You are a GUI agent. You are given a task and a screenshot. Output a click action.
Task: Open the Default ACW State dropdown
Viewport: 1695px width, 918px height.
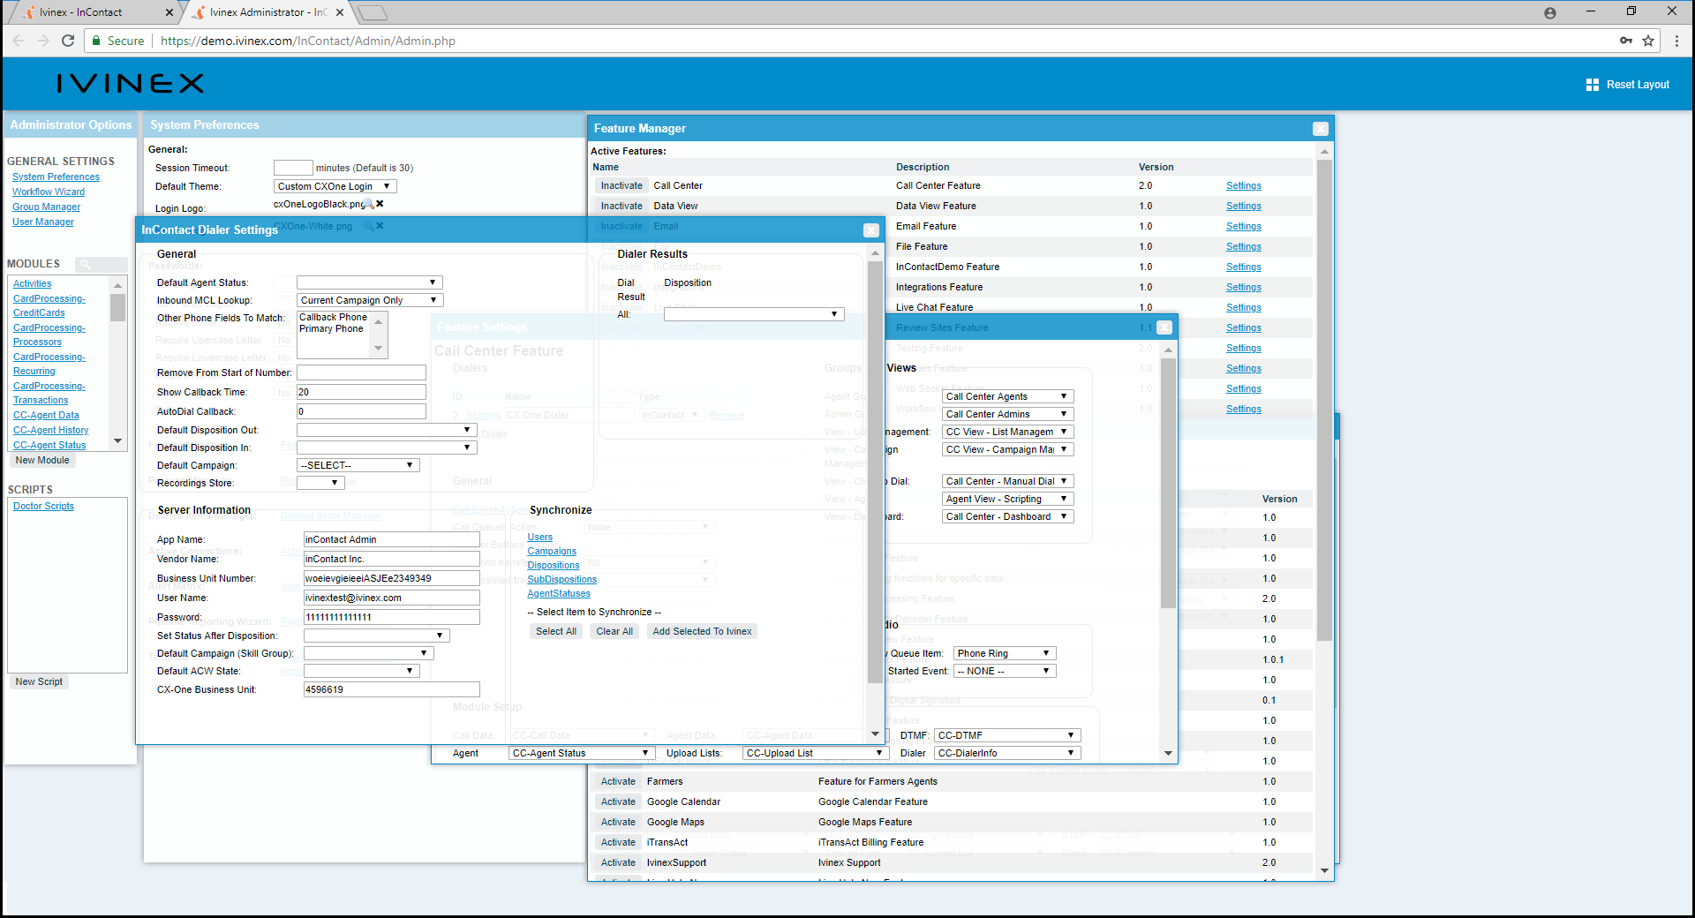point(361,671)
